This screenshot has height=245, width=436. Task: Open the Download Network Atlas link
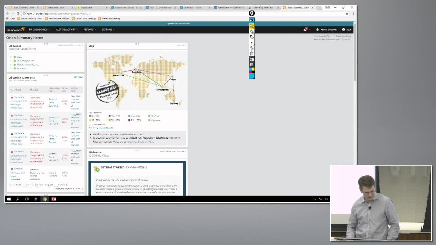click(x=141, y=142)
